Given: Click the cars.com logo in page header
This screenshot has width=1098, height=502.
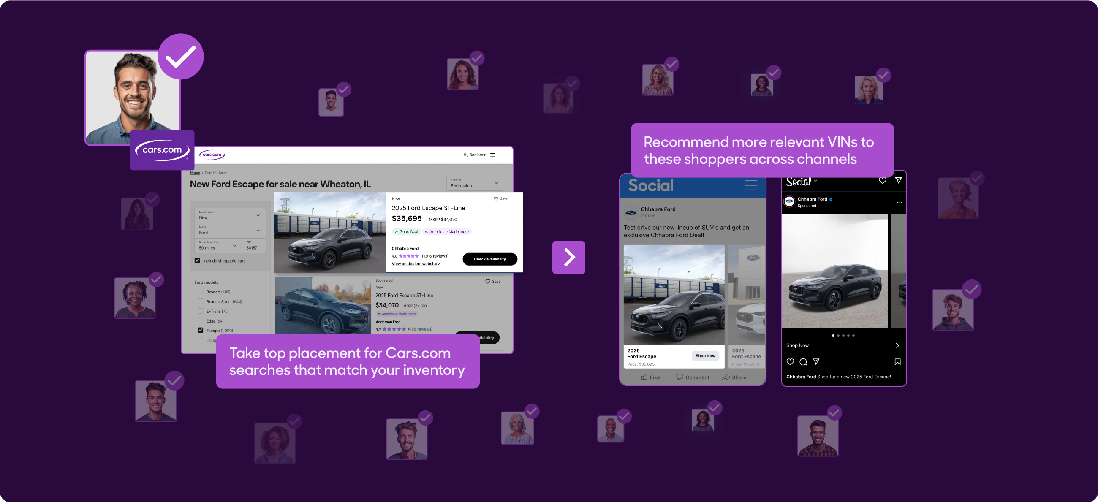Looking at the screenshot, I should pos(212,155).
